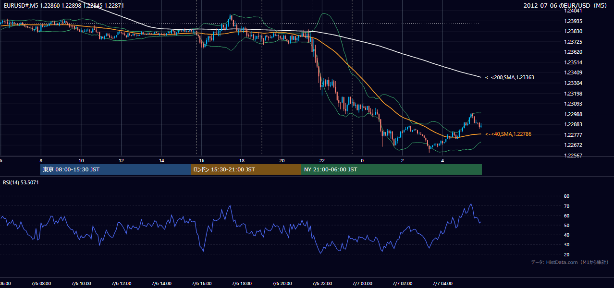
Task: Click the 7/7 00:00 time label
Action: pyautogui.click(x=362, y=283)
